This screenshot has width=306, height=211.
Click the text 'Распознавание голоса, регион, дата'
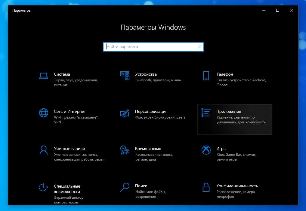pos(154,157)
